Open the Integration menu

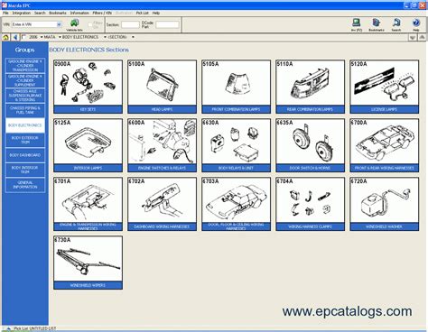22,13
